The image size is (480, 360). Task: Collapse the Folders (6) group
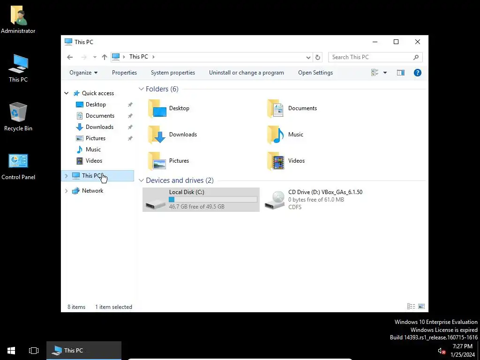click(x=141, y=89)
